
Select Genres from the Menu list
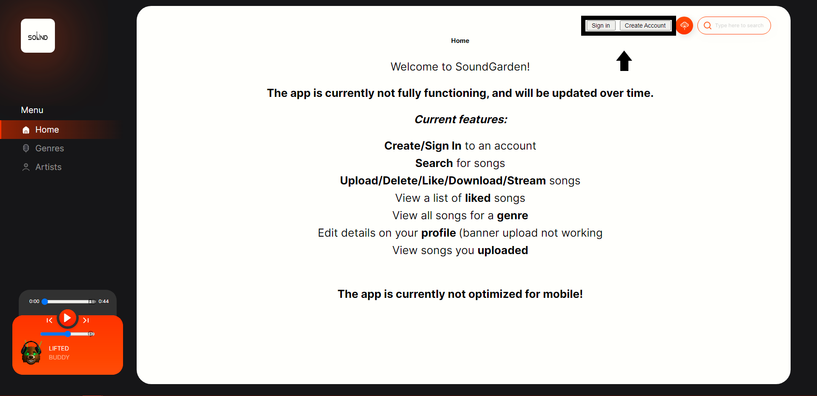click(49, 148)
